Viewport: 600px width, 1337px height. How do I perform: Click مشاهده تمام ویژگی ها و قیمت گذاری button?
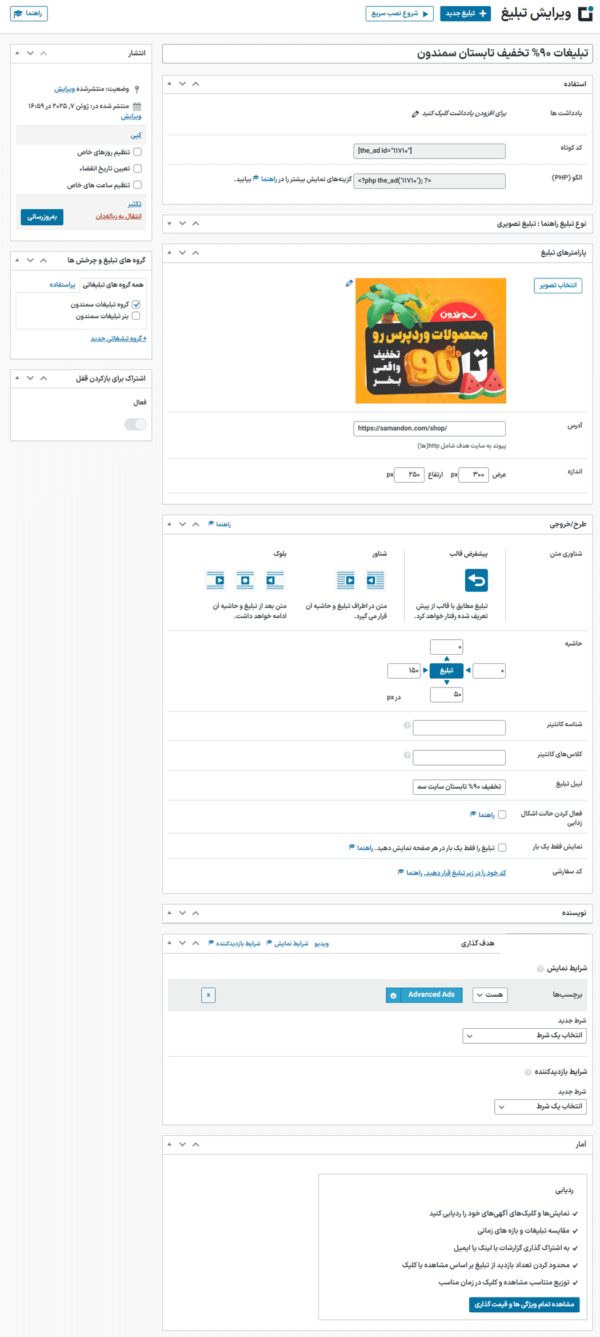point(524,1304)
